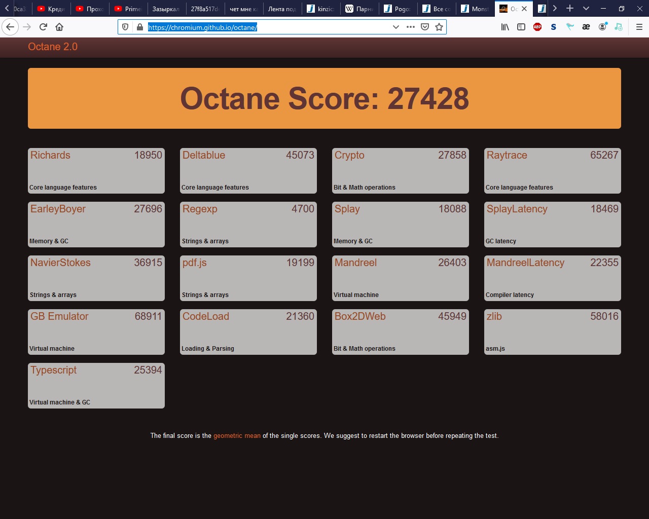Show the site tracking protection shield
This screenshot has height=519, width=649.
[x=125, y=27]
